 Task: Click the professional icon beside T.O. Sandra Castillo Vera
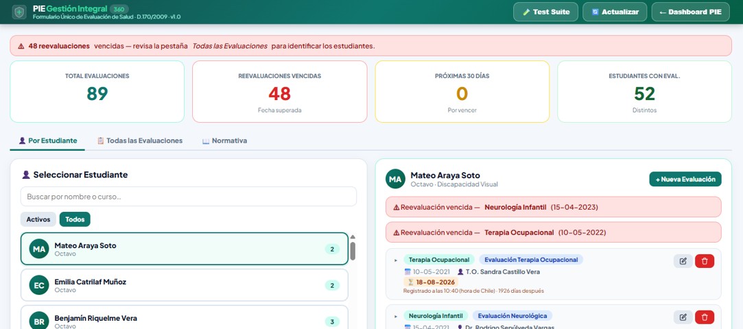460,271
